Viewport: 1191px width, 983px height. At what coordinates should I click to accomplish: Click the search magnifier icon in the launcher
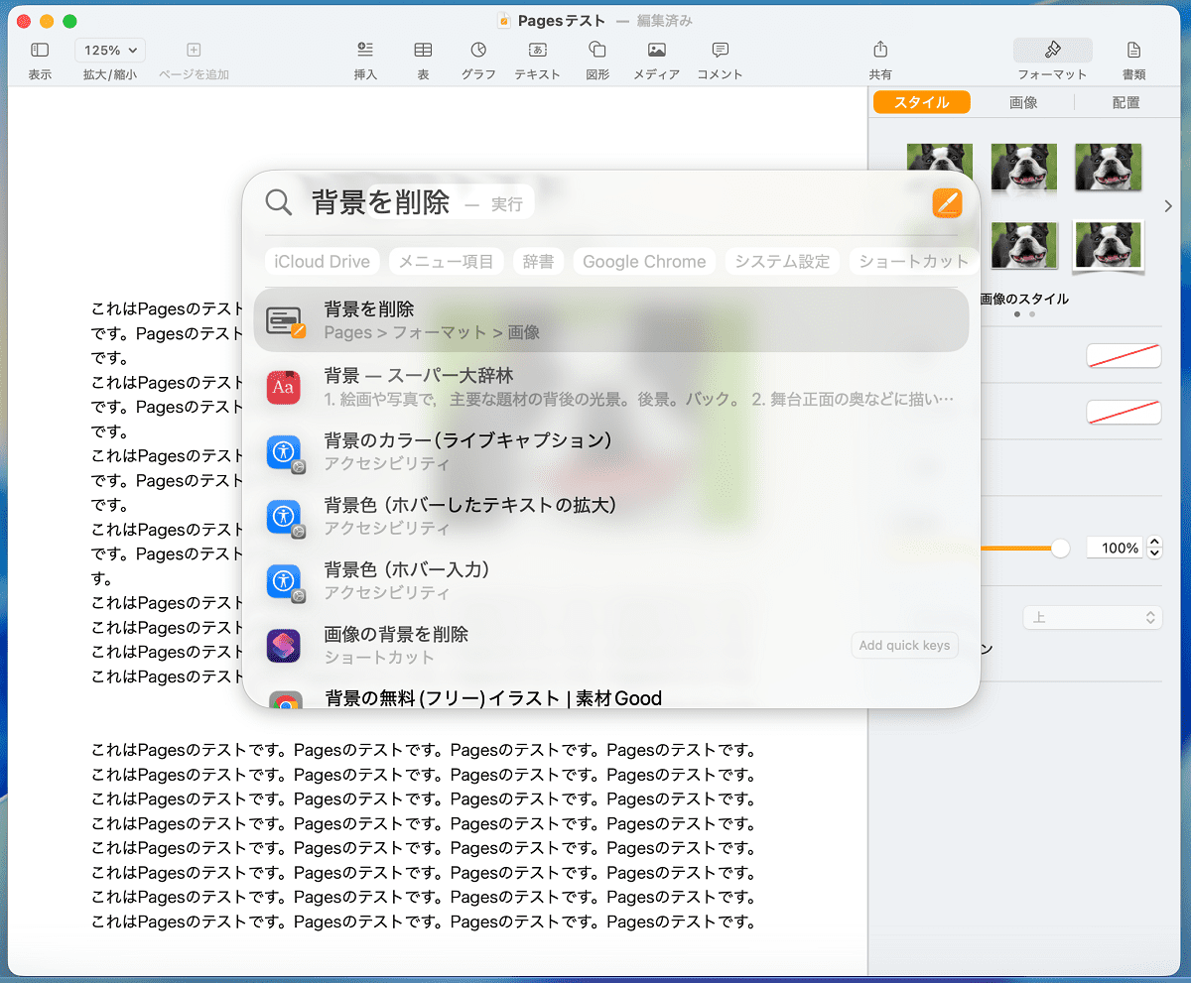point(279,202)
